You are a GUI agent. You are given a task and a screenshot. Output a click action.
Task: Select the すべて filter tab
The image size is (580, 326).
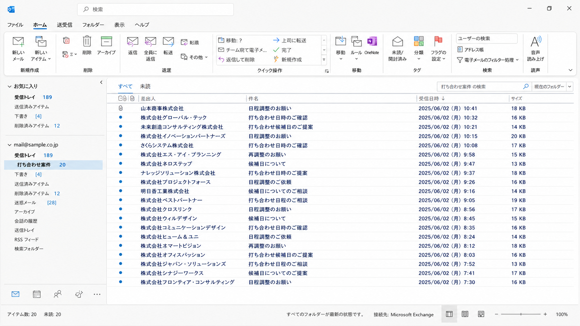(x=125, y=86)
